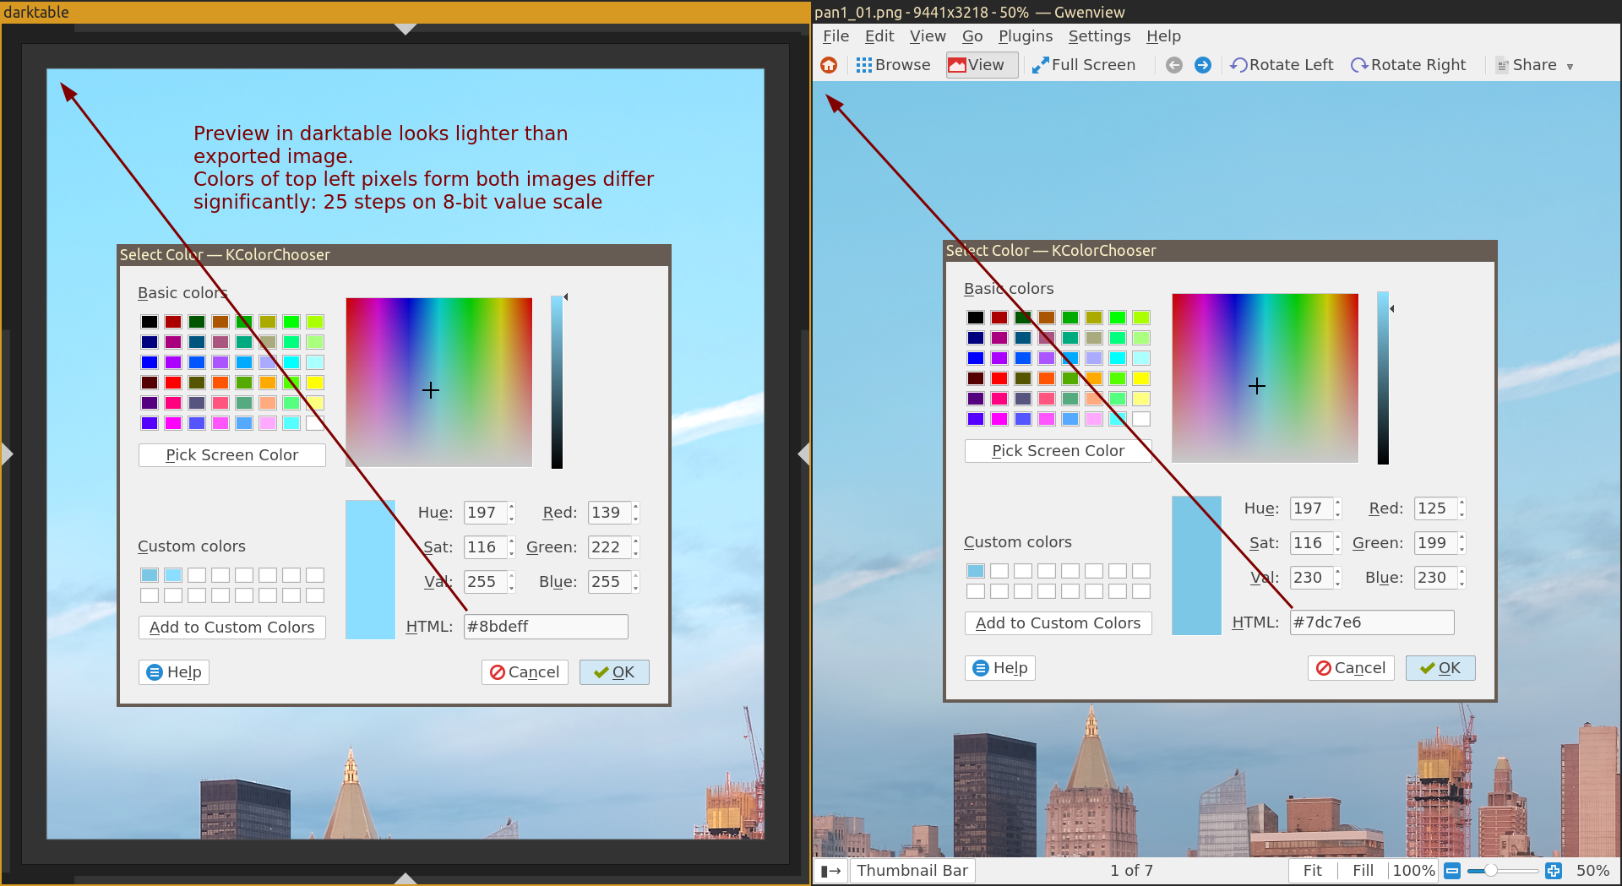The image size is (1622, 886).
Task: Enable Fit zoom in Gwenview
Action: (1313, 871)
